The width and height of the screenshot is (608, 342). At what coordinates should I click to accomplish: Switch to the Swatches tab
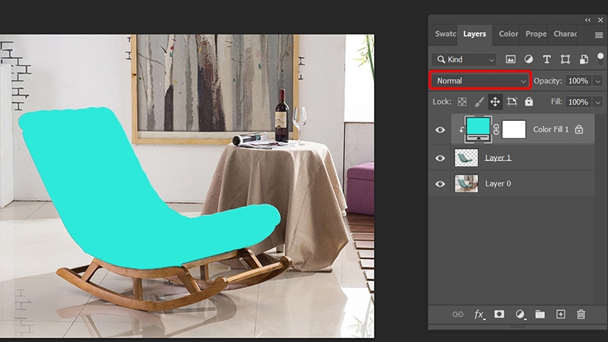(x=445, y=34)
